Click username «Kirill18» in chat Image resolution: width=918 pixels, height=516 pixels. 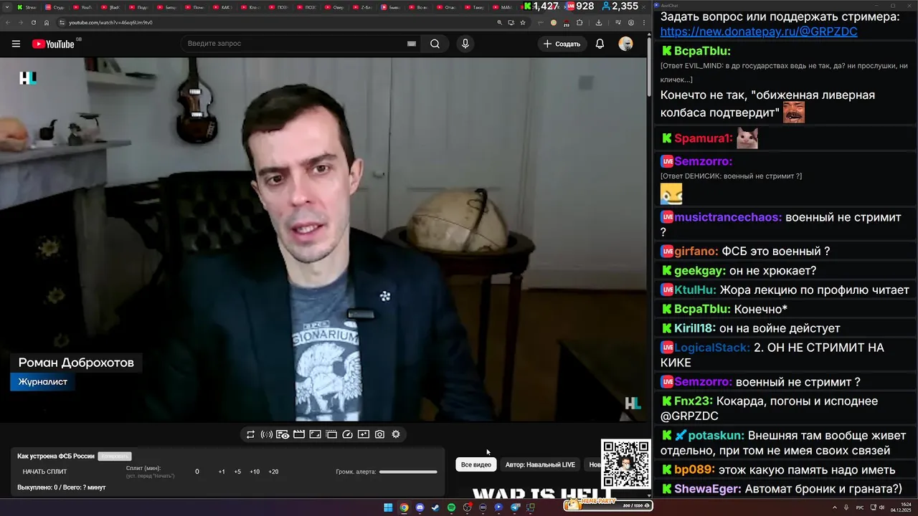(695, 328)
